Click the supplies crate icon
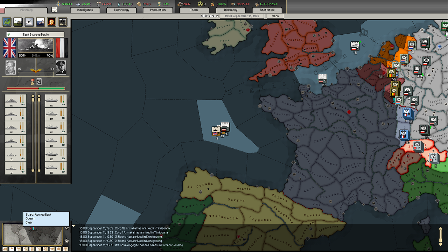 click(x=139, y=4)
